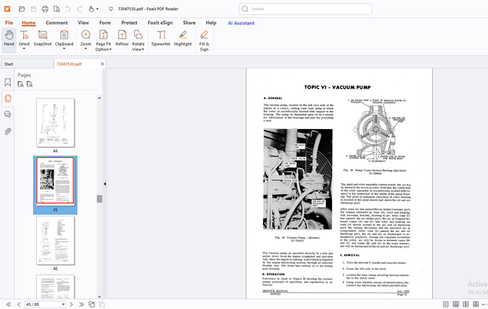Click scroll up arrow in Pages panel

coord(100,98)
